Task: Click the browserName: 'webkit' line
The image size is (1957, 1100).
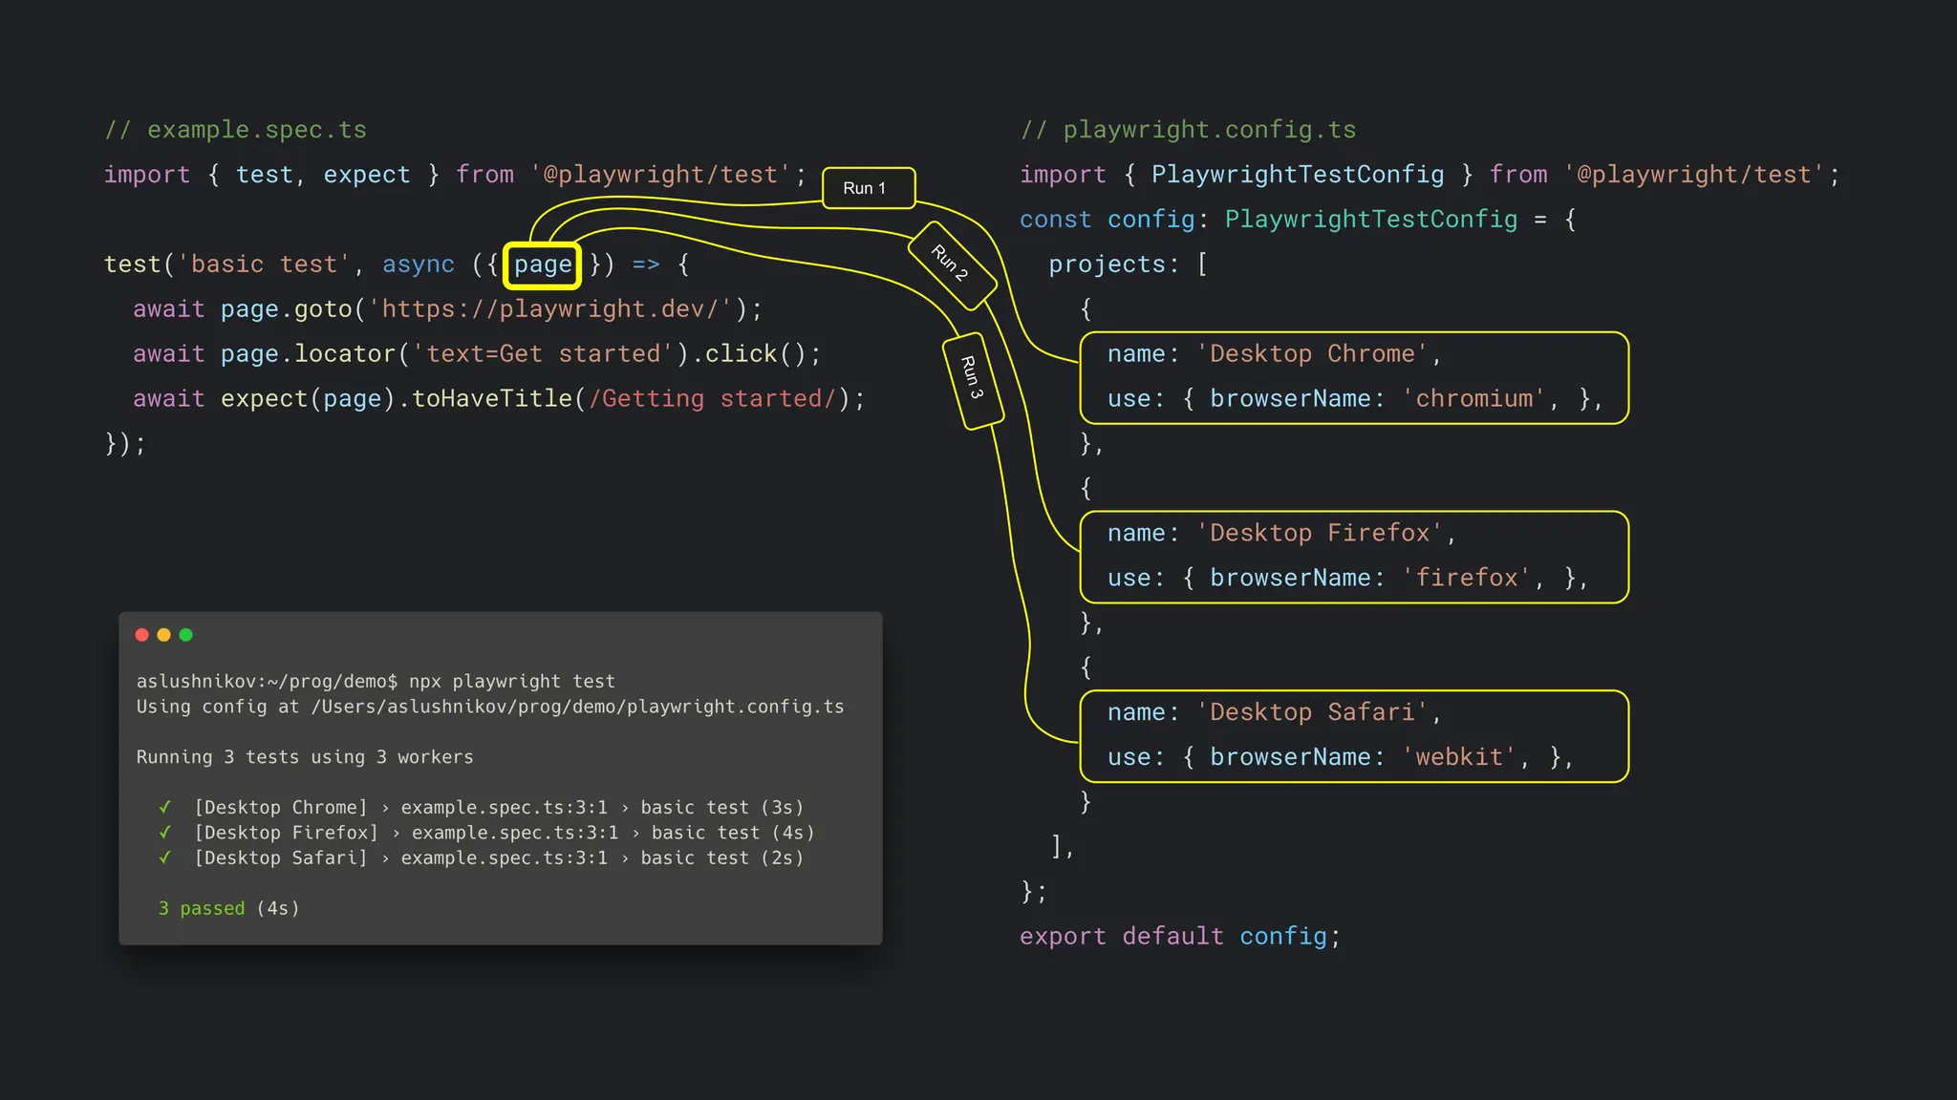Action: pos(1341,757)
